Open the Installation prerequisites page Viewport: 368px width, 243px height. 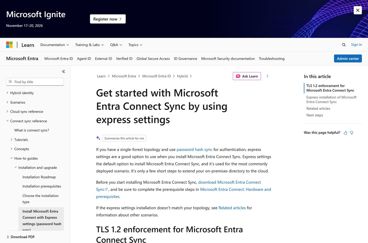(x=42, y=186)
